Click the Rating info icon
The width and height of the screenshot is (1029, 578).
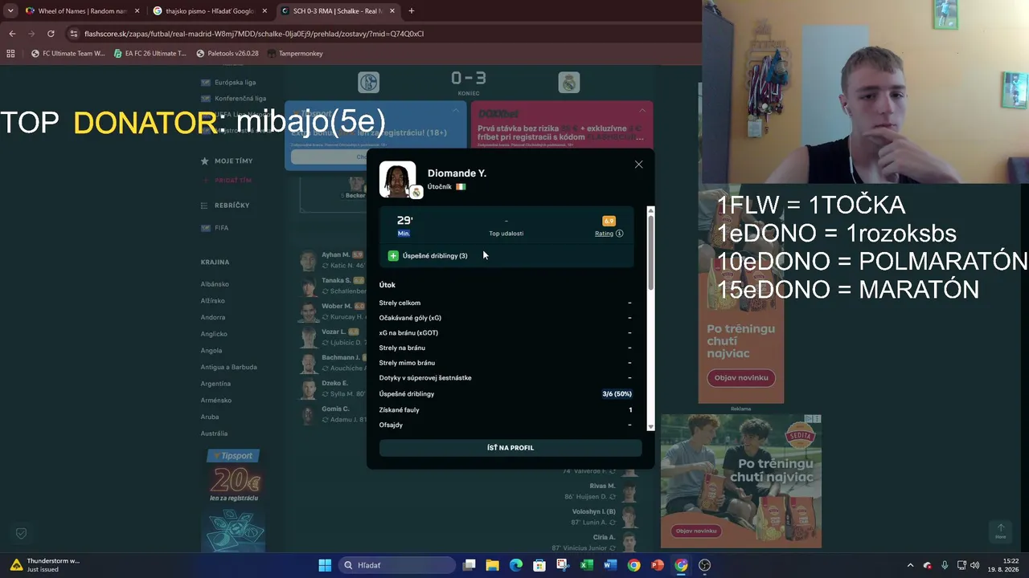(x=619, y=234)
